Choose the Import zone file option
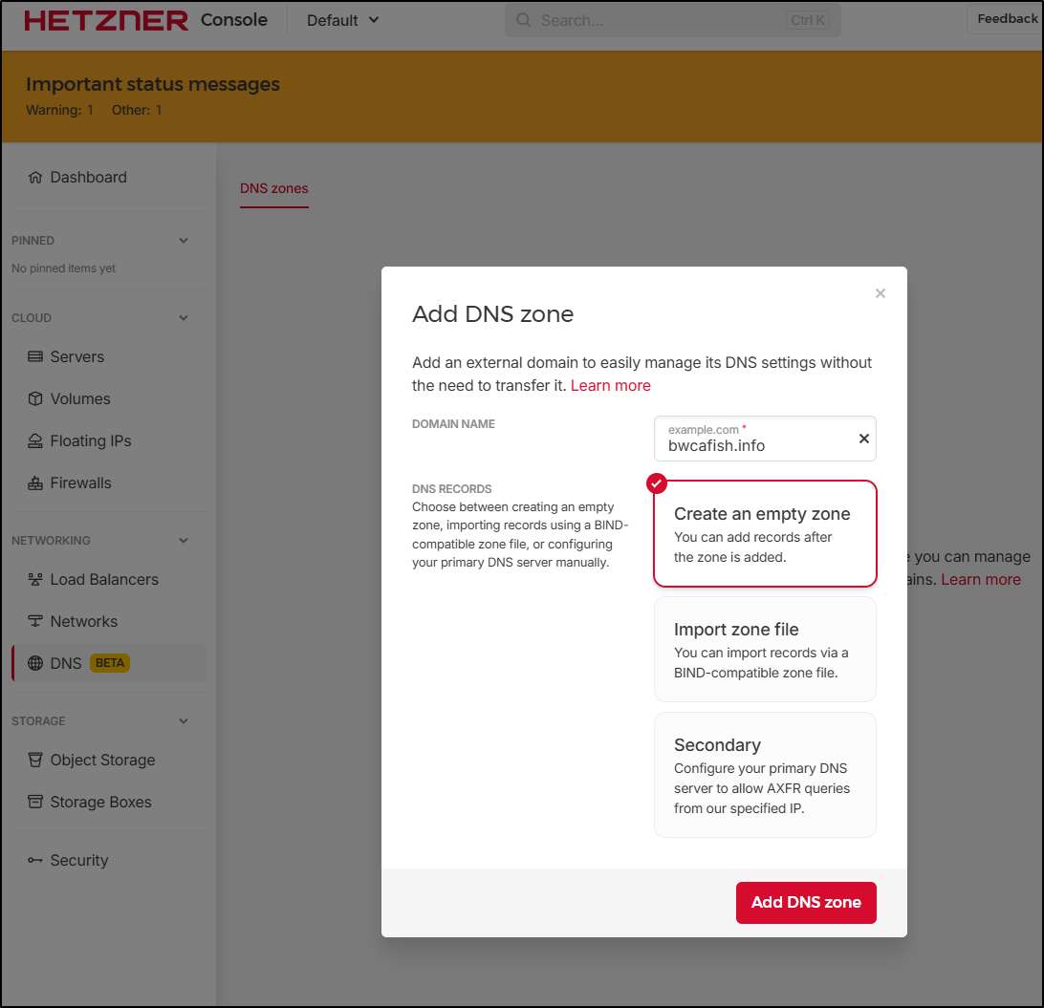The height and width of the screenshot is (1008, 1044). coord(765,650)
